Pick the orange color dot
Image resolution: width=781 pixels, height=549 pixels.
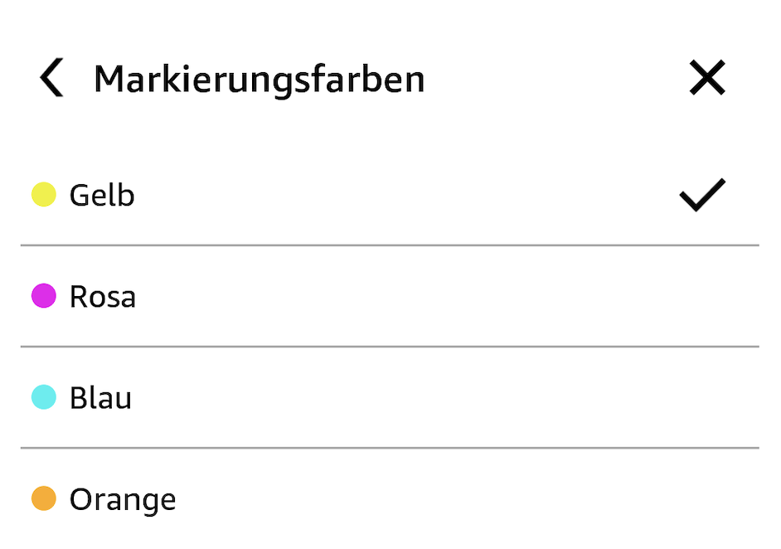[x=43, y=499]
